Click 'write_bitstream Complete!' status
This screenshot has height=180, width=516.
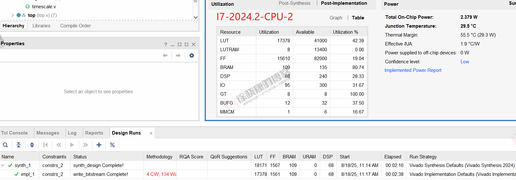(100, 174)
